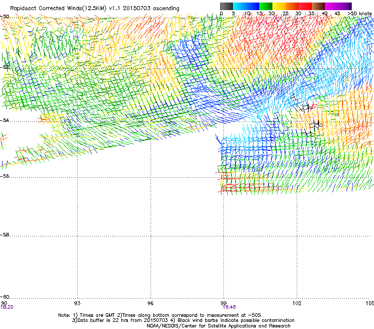Image resolution: width=374 pixels, height=329 pixels.
Task: Click the red 30-35 knot legend color
Action: pos(305,6)
